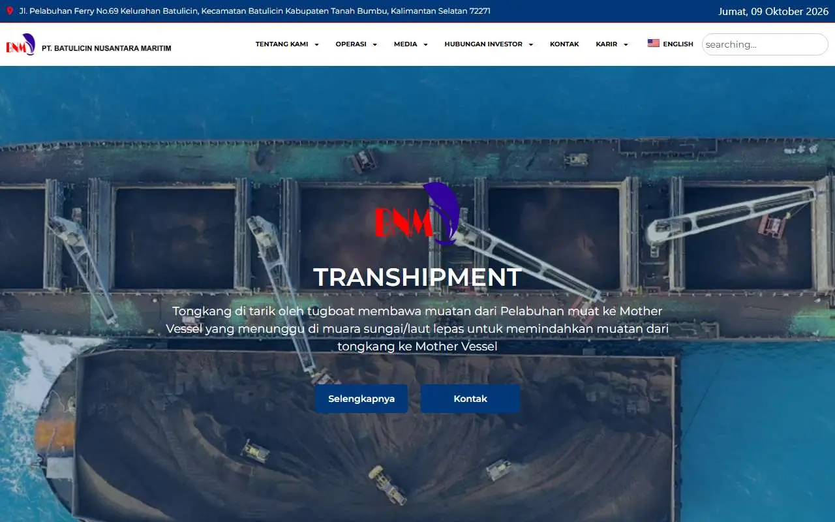835x522 pixels.
Task: Expand the Operasi dropdown arrow
Action: coord(374,44)
